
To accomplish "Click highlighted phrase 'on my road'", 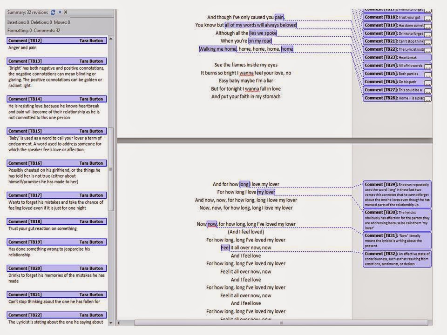I will (260, 41).
